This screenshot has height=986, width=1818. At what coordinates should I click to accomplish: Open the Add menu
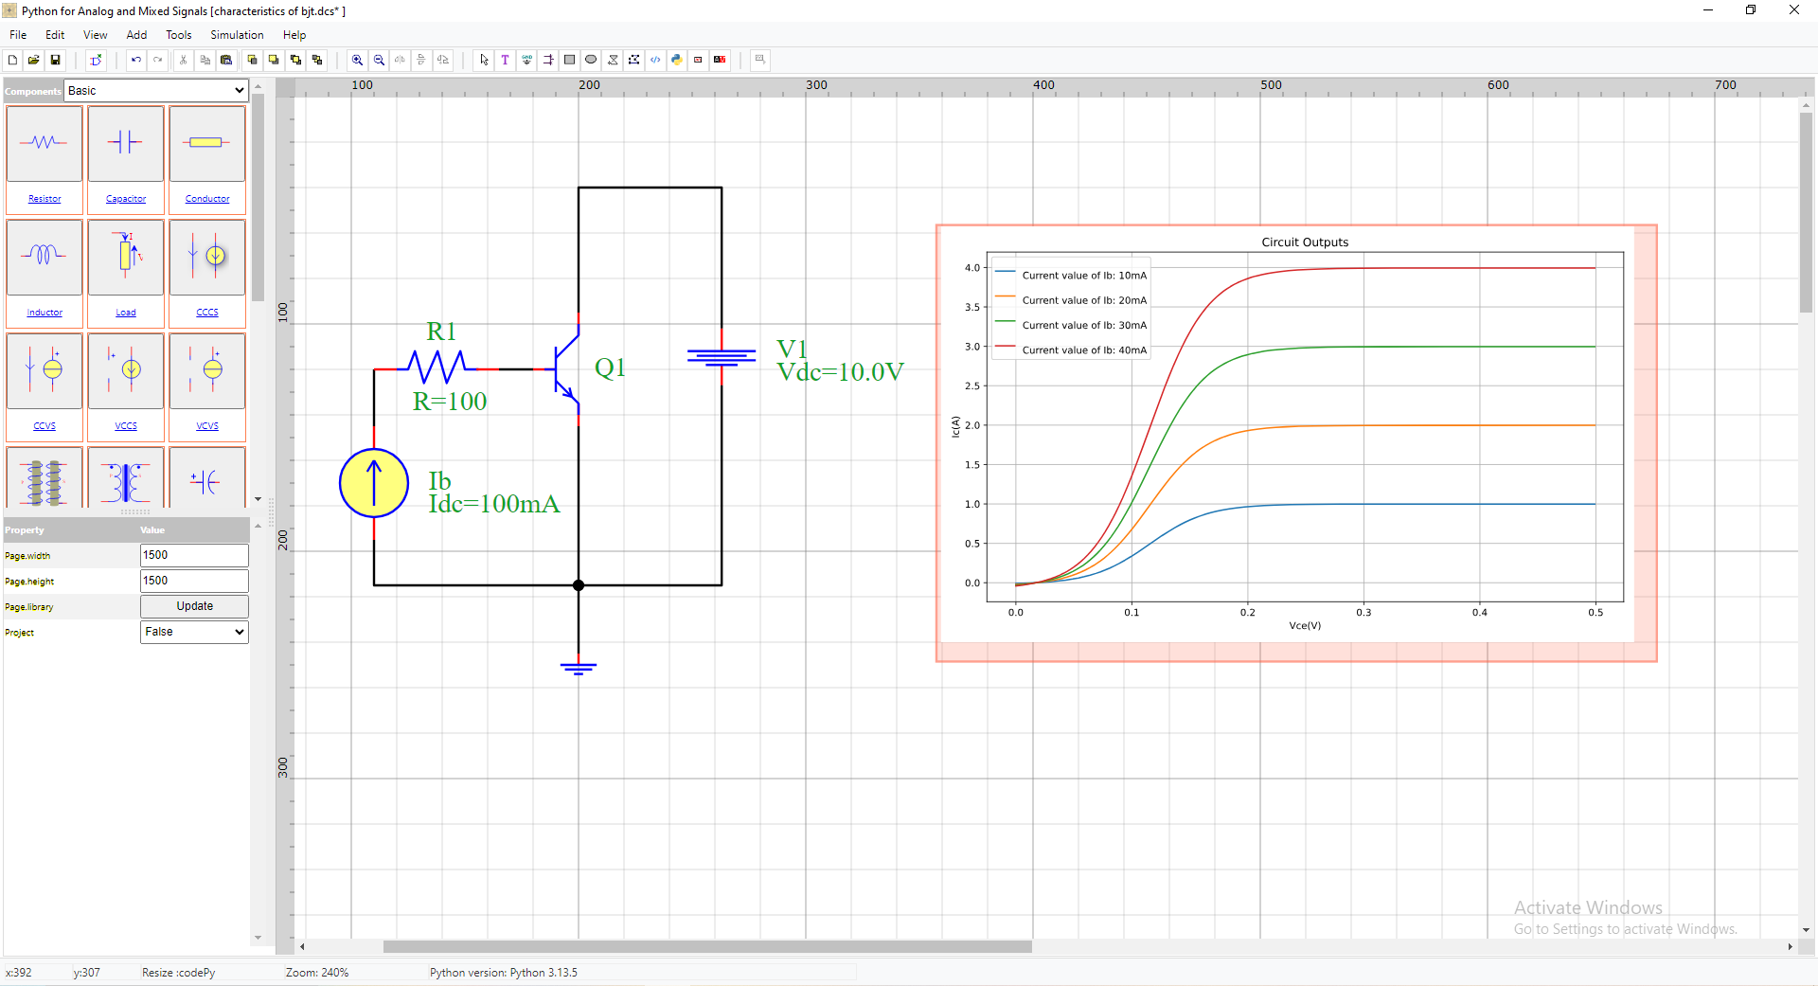coord(137,35)
